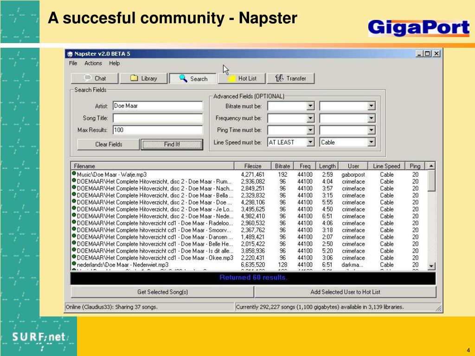Open the AT LEAST line speed dropdown

pos(310,142)
